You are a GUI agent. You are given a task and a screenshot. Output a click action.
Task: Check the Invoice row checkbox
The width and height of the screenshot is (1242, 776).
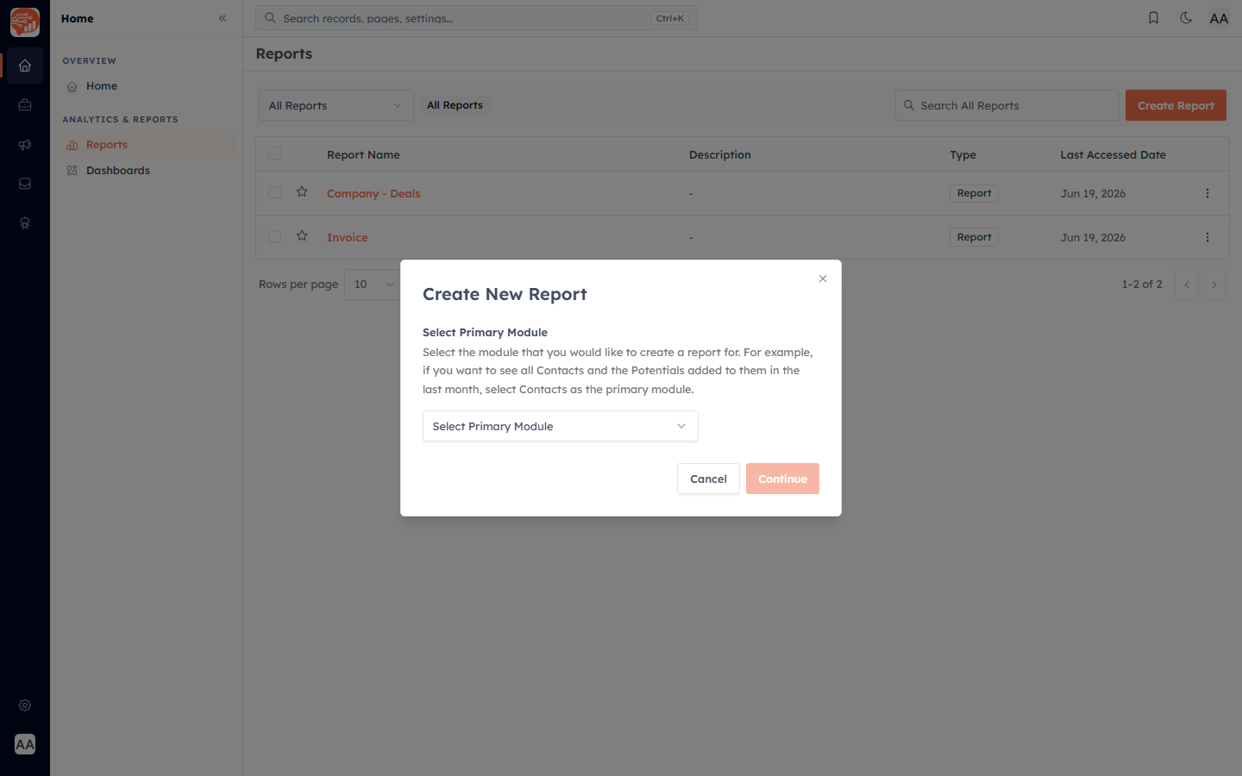(274, 236)
